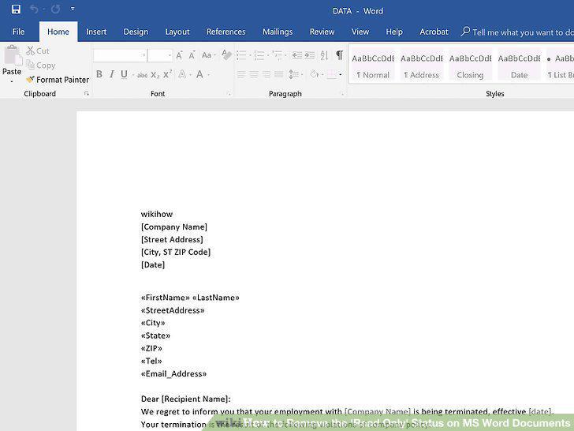The image size is (574, 431).
Task: Open the References tab
Action: click(225, 32)
